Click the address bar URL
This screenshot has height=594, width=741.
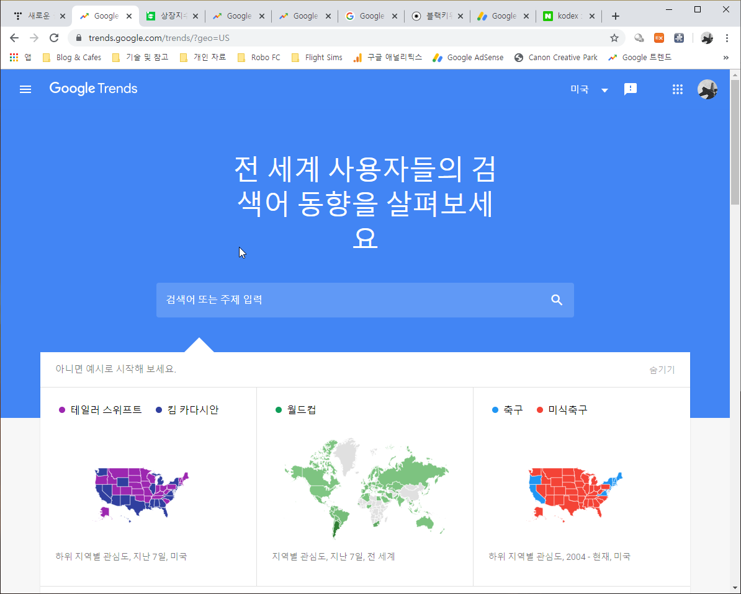tap(159, 38)
